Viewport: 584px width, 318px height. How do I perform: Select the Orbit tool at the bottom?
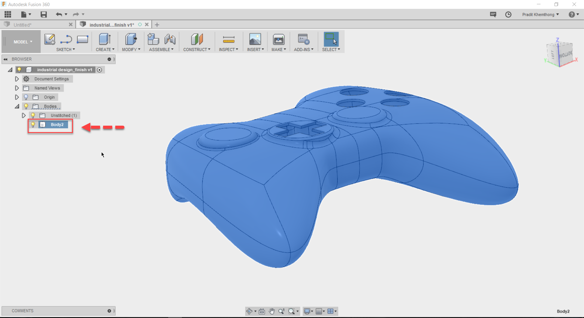point(250,311)
